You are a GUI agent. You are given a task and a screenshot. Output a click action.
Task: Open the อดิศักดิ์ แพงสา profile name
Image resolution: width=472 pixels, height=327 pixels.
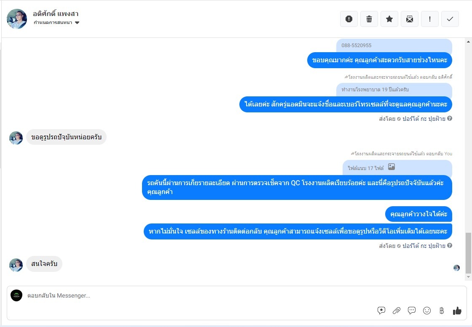pyautogui.click(x=56, y=13)
